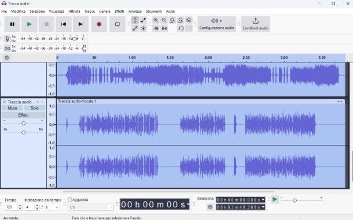Toggle Solo on the vocals track
Viewport: 353px width, 220px height.
click(x=35, y=108)
